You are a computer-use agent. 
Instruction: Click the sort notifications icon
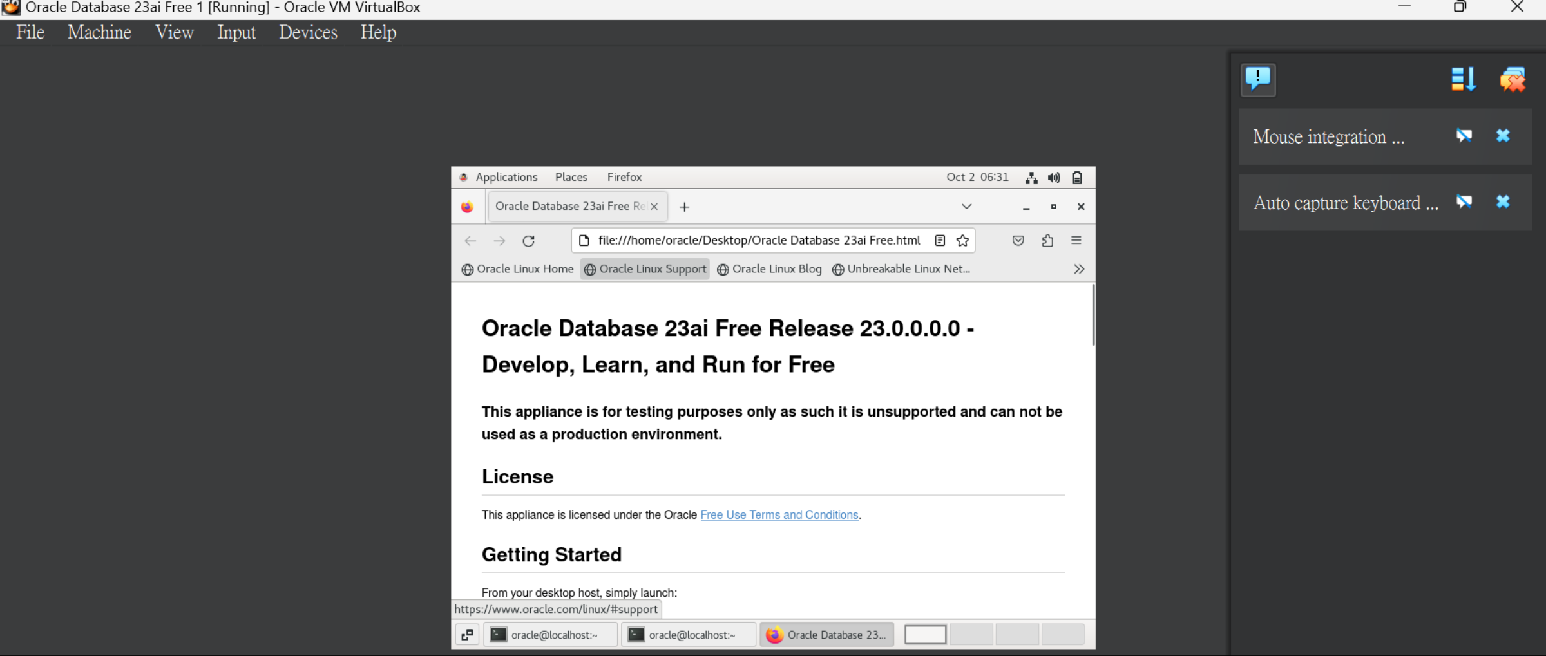coord(1463,80)
